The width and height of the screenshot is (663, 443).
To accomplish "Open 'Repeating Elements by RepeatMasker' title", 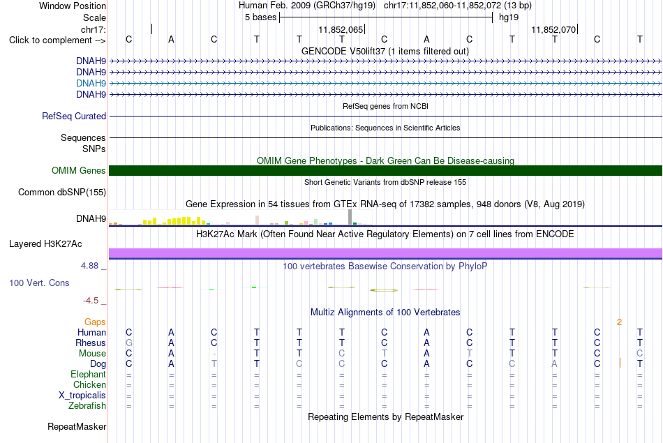I will pos(386,416).
